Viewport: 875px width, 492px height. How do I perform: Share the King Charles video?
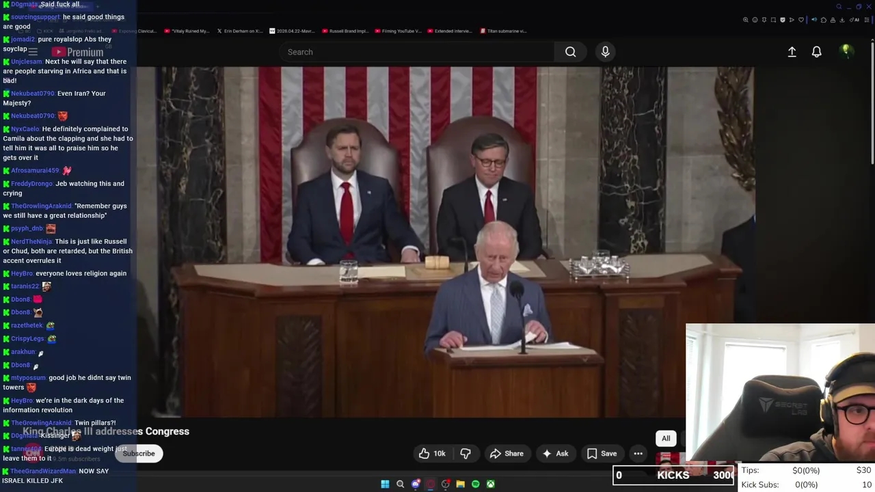pos(507,454)
